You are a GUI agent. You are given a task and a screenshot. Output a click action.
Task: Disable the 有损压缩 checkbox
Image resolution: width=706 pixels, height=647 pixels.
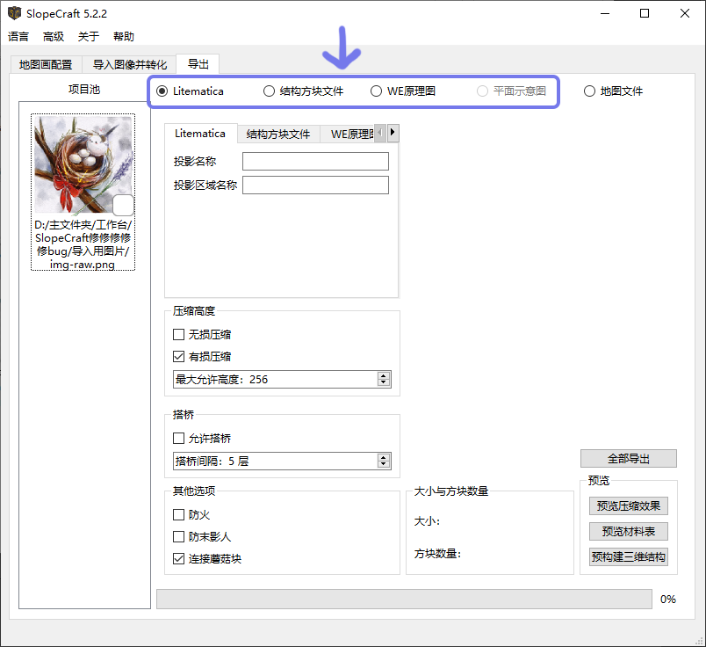pyautogui.click(x=178, y=356)
